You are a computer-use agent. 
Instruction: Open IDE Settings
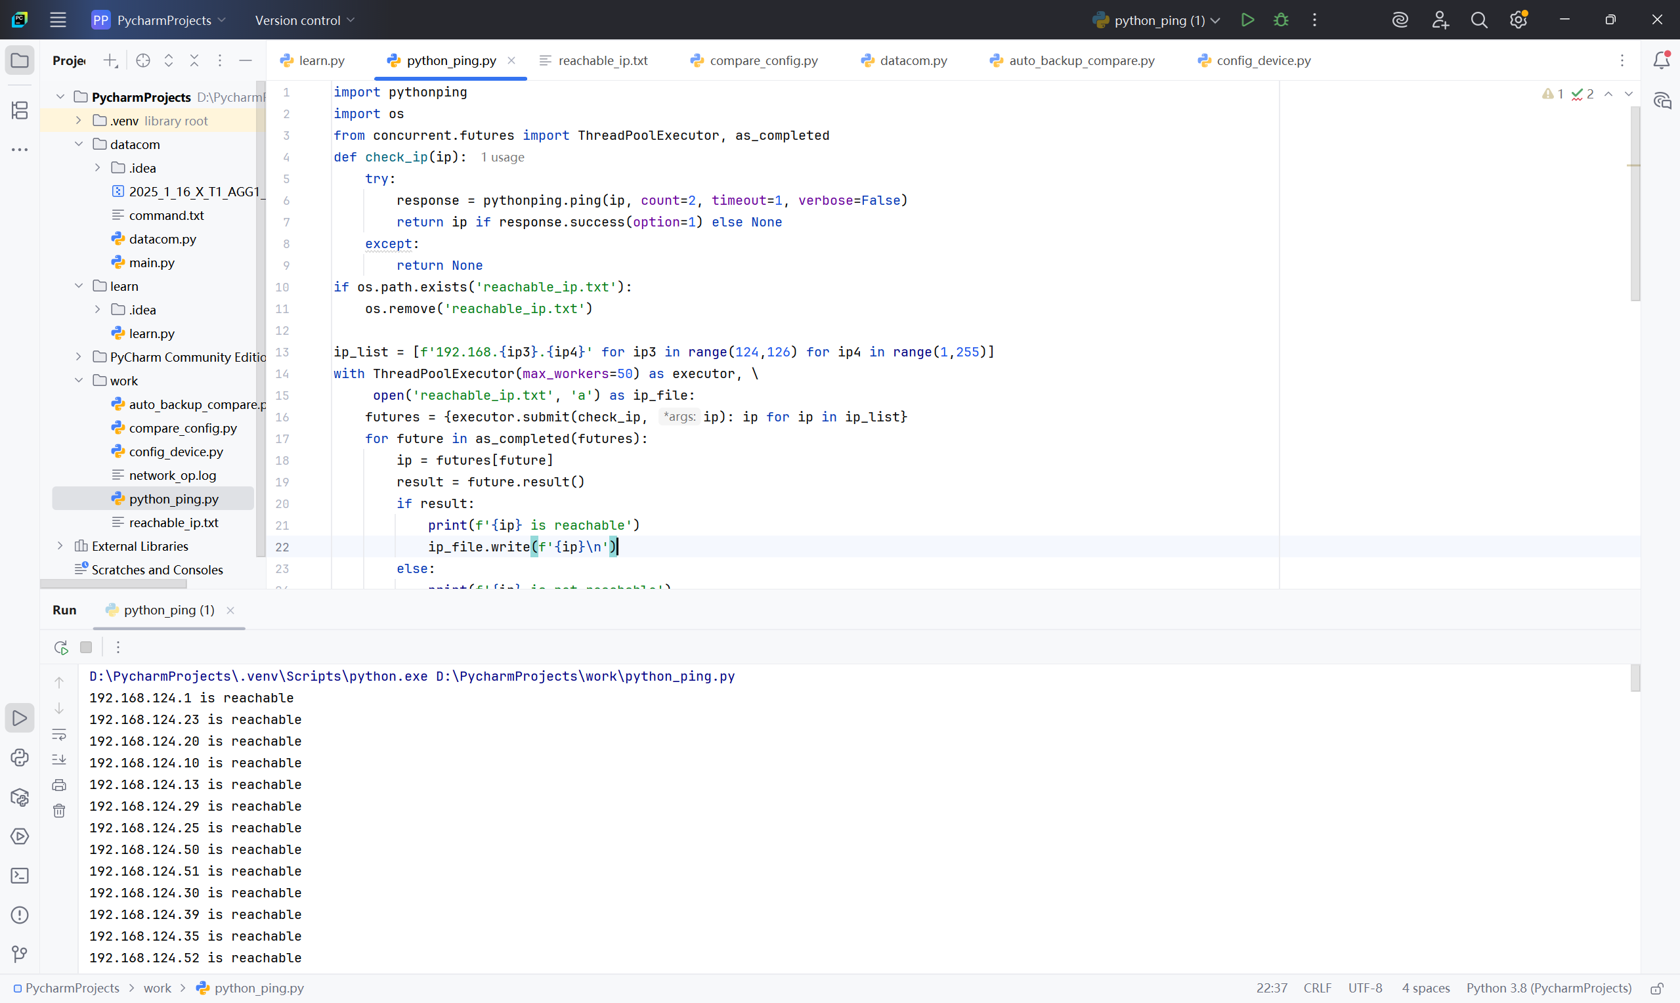tap(1518, 20)
